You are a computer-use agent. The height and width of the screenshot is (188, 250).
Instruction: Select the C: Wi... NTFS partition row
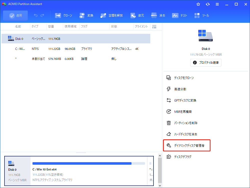click(76, 49)
